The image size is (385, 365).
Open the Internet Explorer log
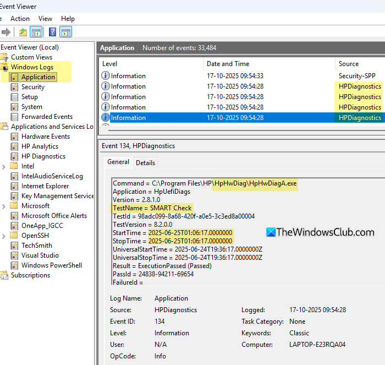[x=45, y=186]
